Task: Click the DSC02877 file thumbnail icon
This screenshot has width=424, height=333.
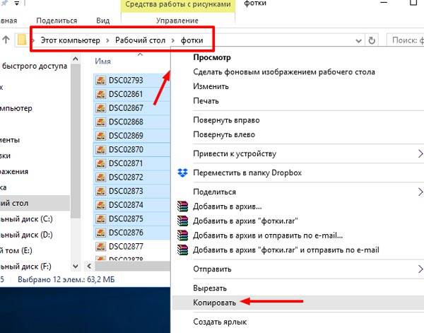Action: click(x=100, y=246)
